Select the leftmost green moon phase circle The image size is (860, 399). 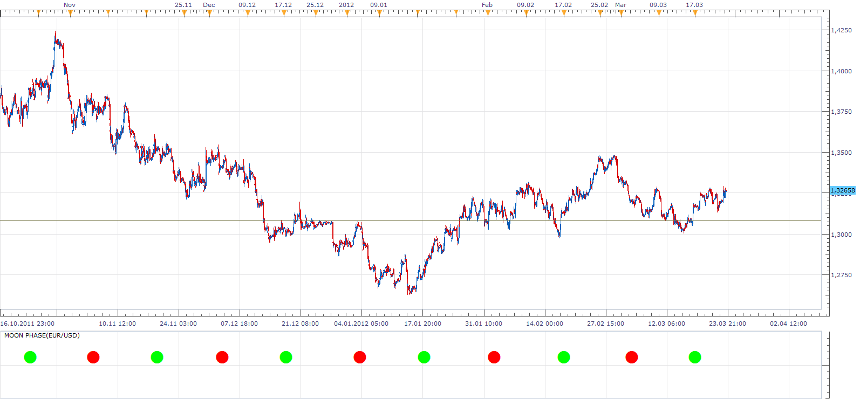pos(30,357)
